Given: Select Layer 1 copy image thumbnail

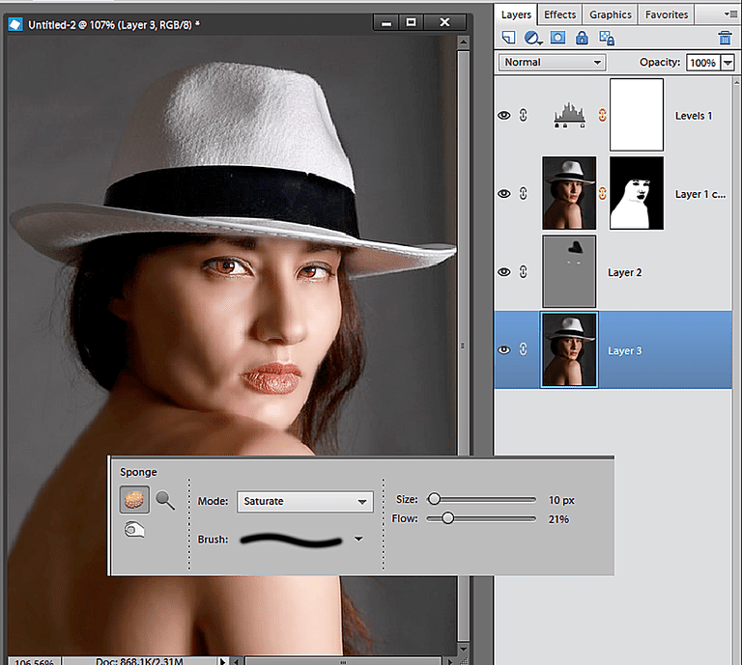Looking at the screenshot, I should (x=569, y=193).
